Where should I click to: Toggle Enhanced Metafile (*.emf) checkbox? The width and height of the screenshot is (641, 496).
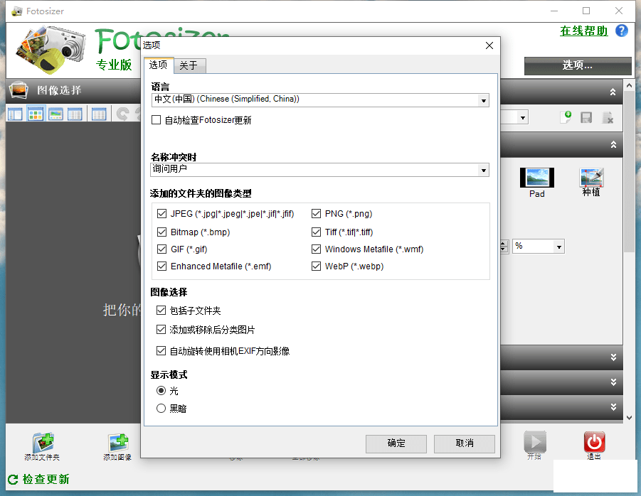(x=162, y=266)
